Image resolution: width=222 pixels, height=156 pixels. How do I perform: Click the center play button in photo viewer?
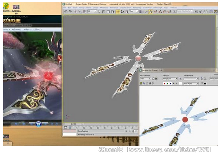point(38,124)
